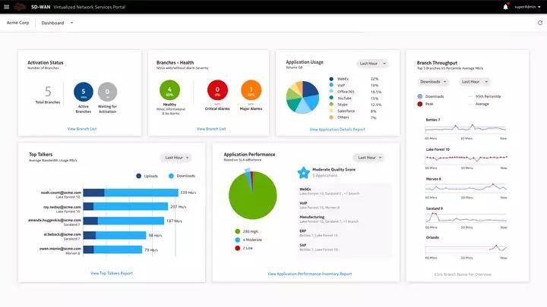
Task: Click the red Critical Alarms circle
Action: click(217, 90)
